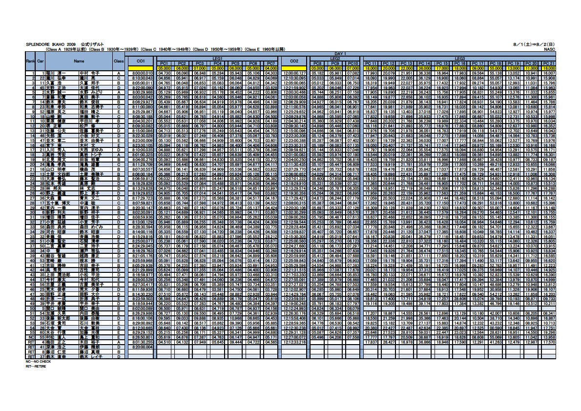Click the 'NC···NO CHECK' footnote
The height and width of the screenshot is (411, 581).
click(x=38, y=362)
